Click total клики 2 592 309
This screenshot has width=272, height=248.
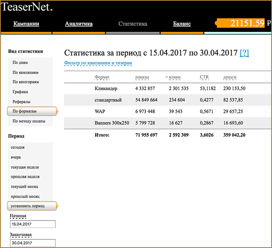click(179, 135)
